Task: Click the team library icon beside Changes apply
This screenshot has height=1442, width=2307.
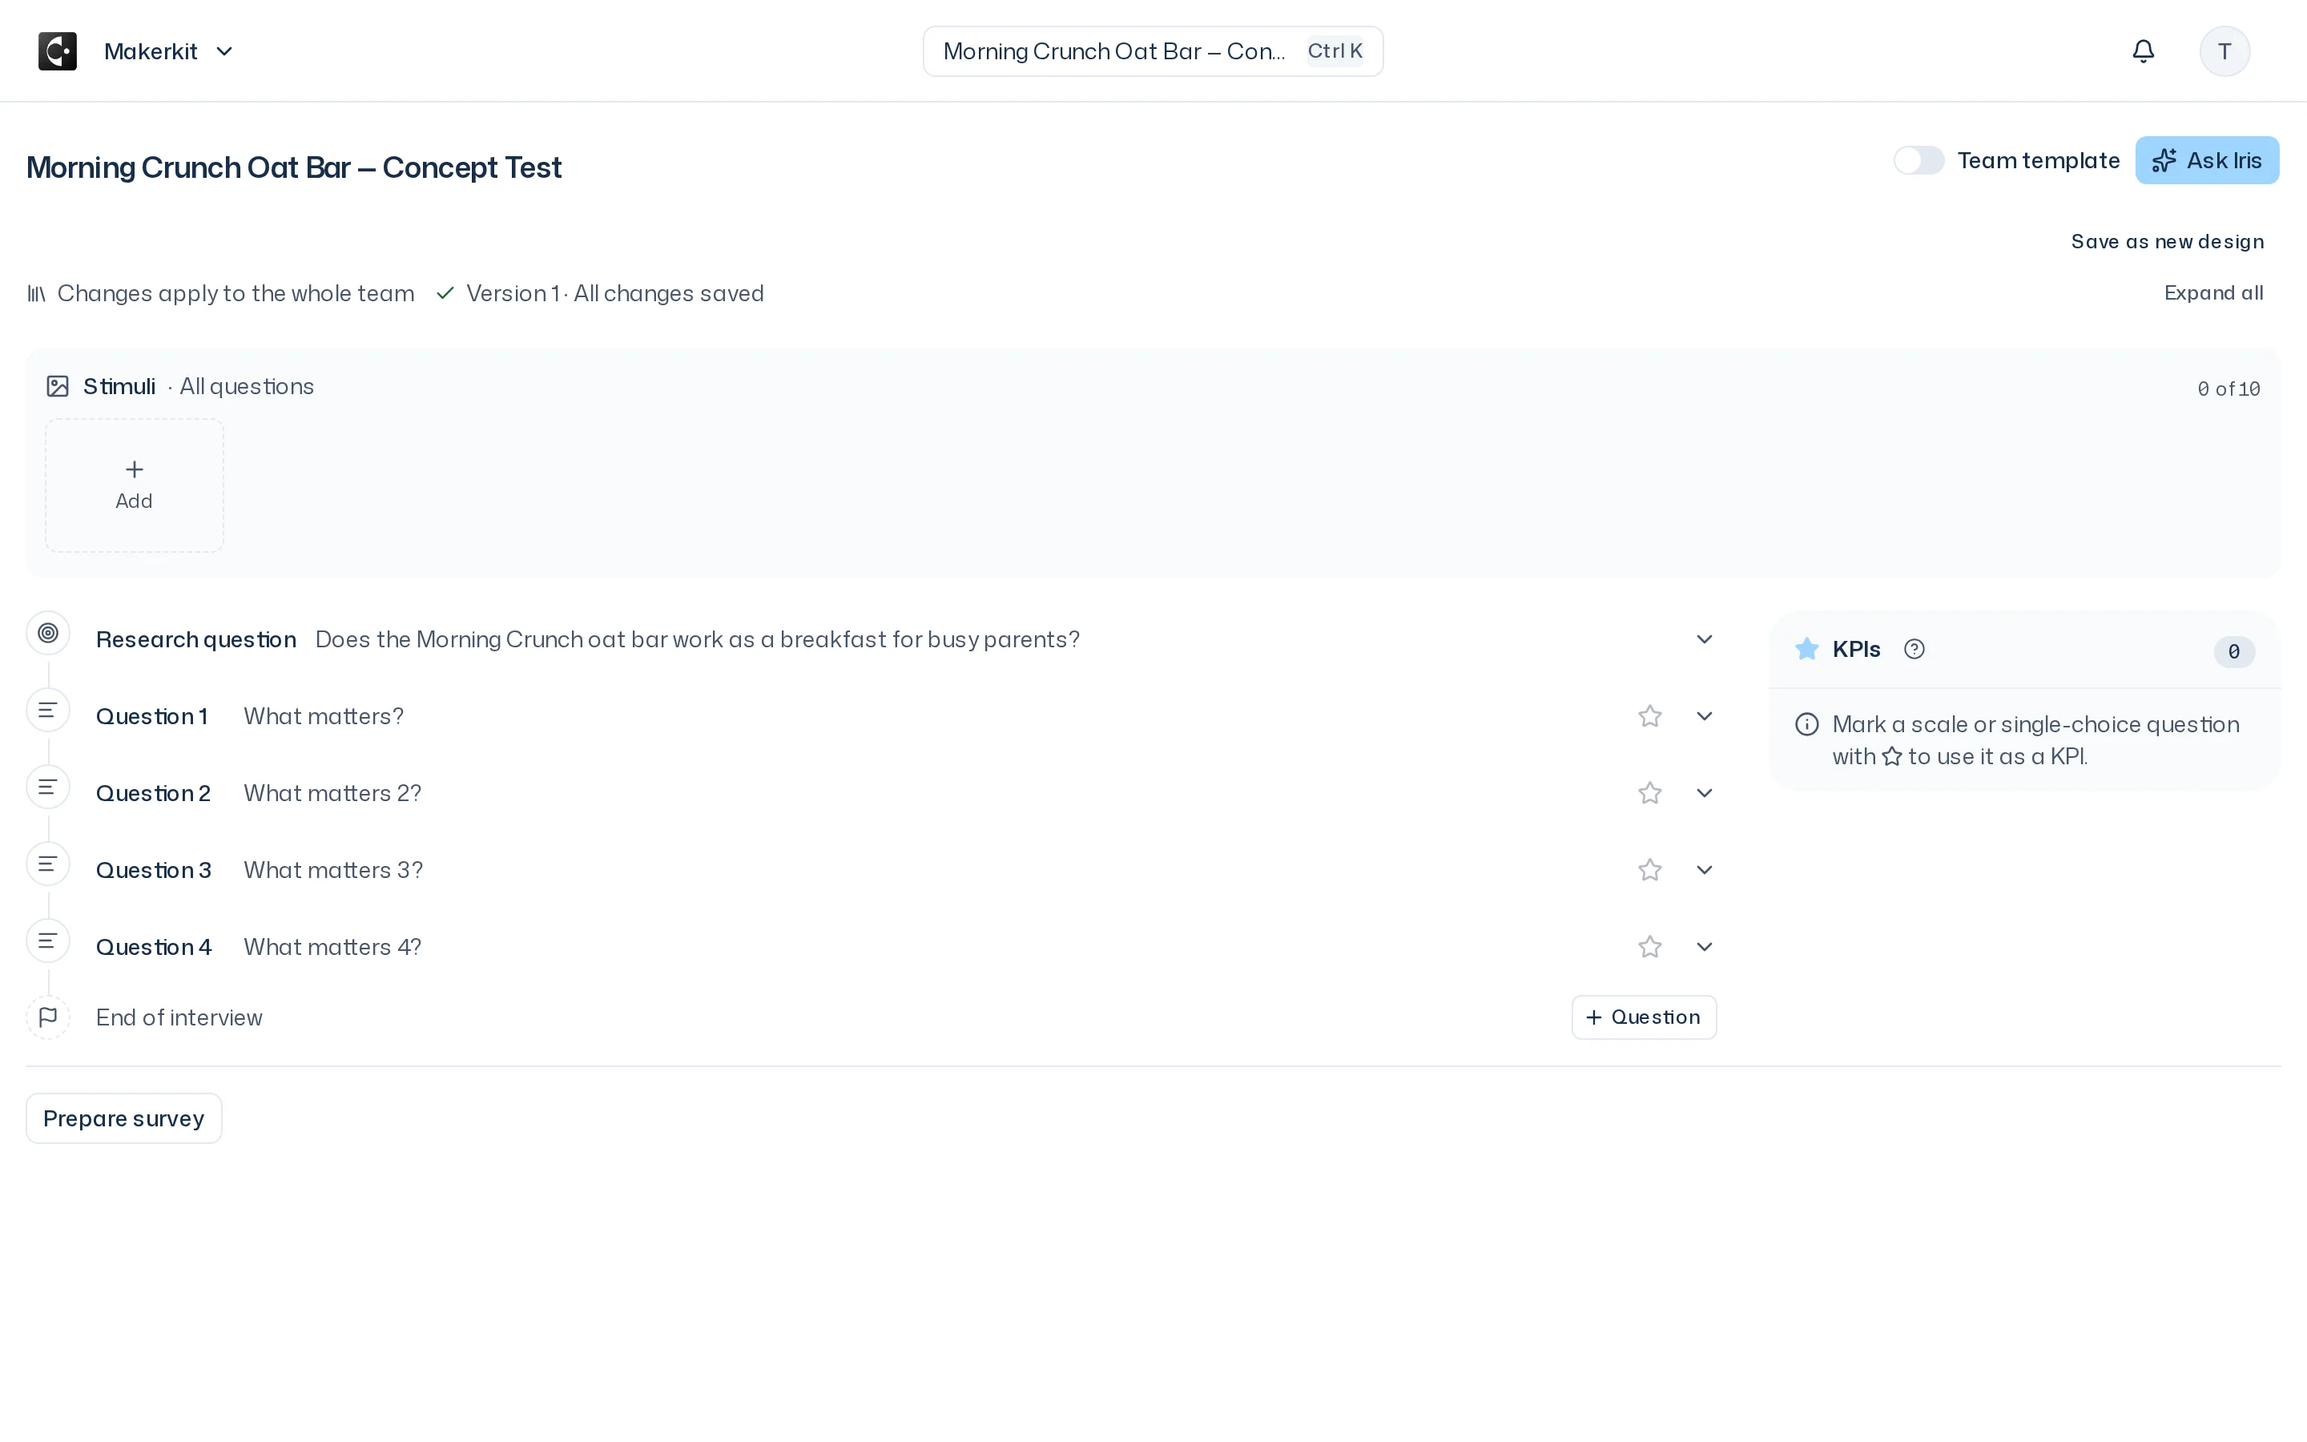Action: [36, 294]
